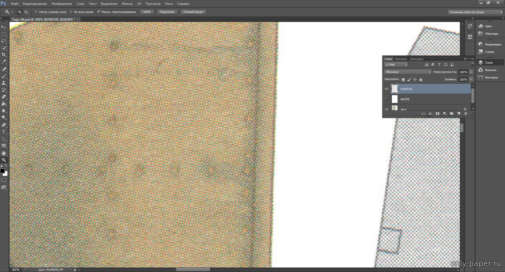Click the foreground color swatch
The image size is (505, 272).
tap(2, 171)
